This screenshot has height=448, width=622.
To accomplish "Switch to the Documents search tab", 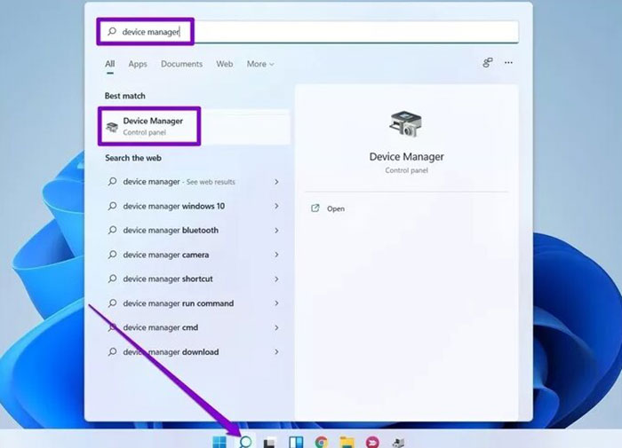I will [181, 64].
